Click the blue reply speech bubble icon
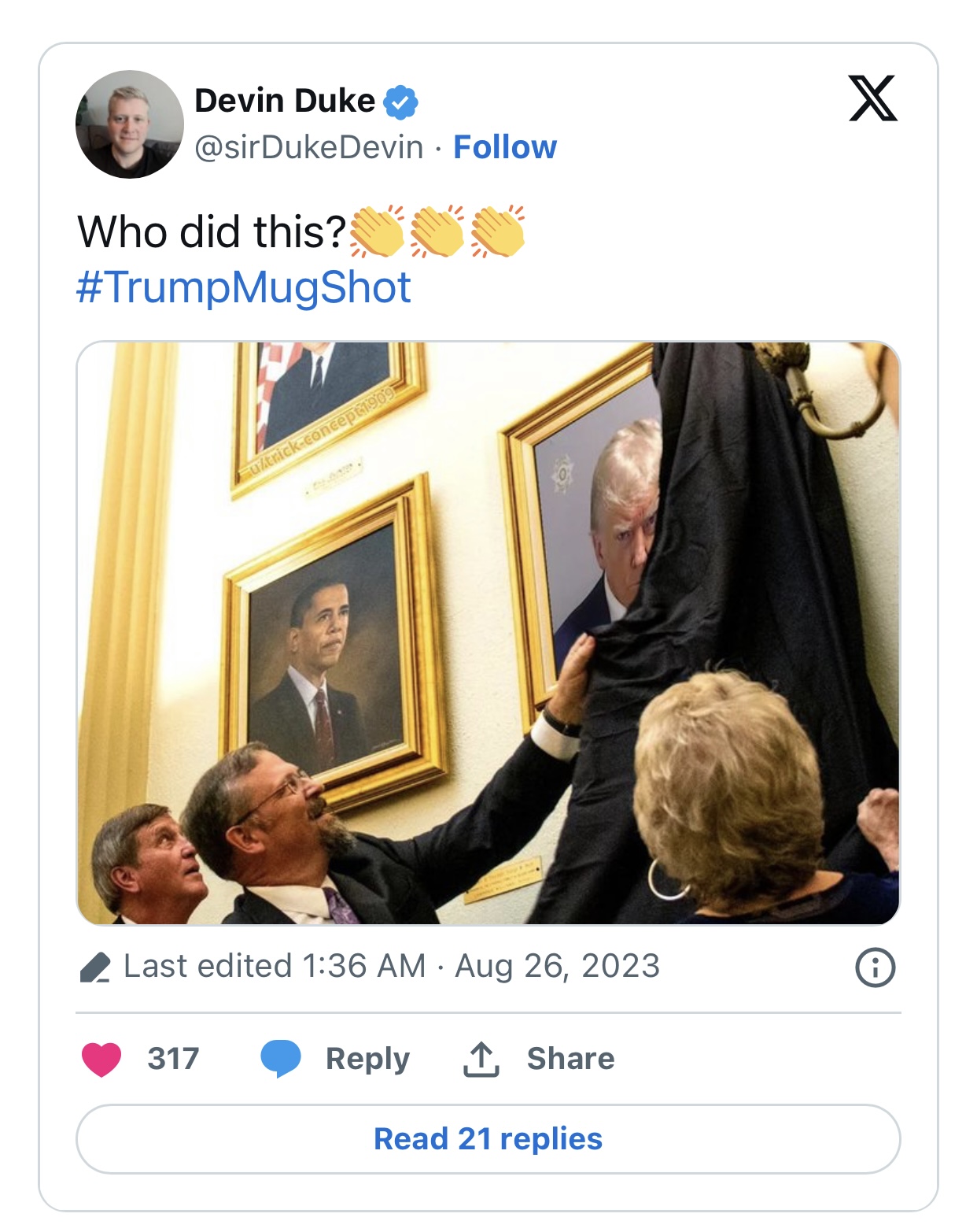This screenshot has height=1232, width=977. (x=281, y=1058)
